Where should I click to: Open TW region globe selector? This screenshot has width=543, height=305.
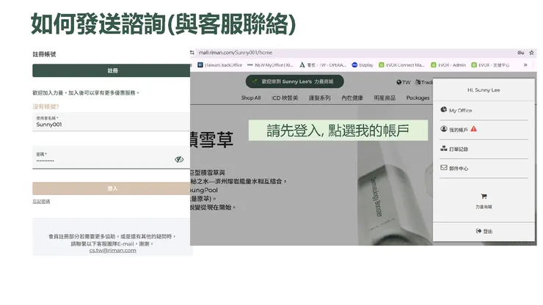404,82
